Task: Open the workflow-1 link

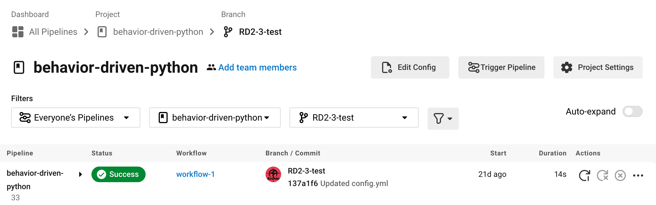Action: pos(195,174)
